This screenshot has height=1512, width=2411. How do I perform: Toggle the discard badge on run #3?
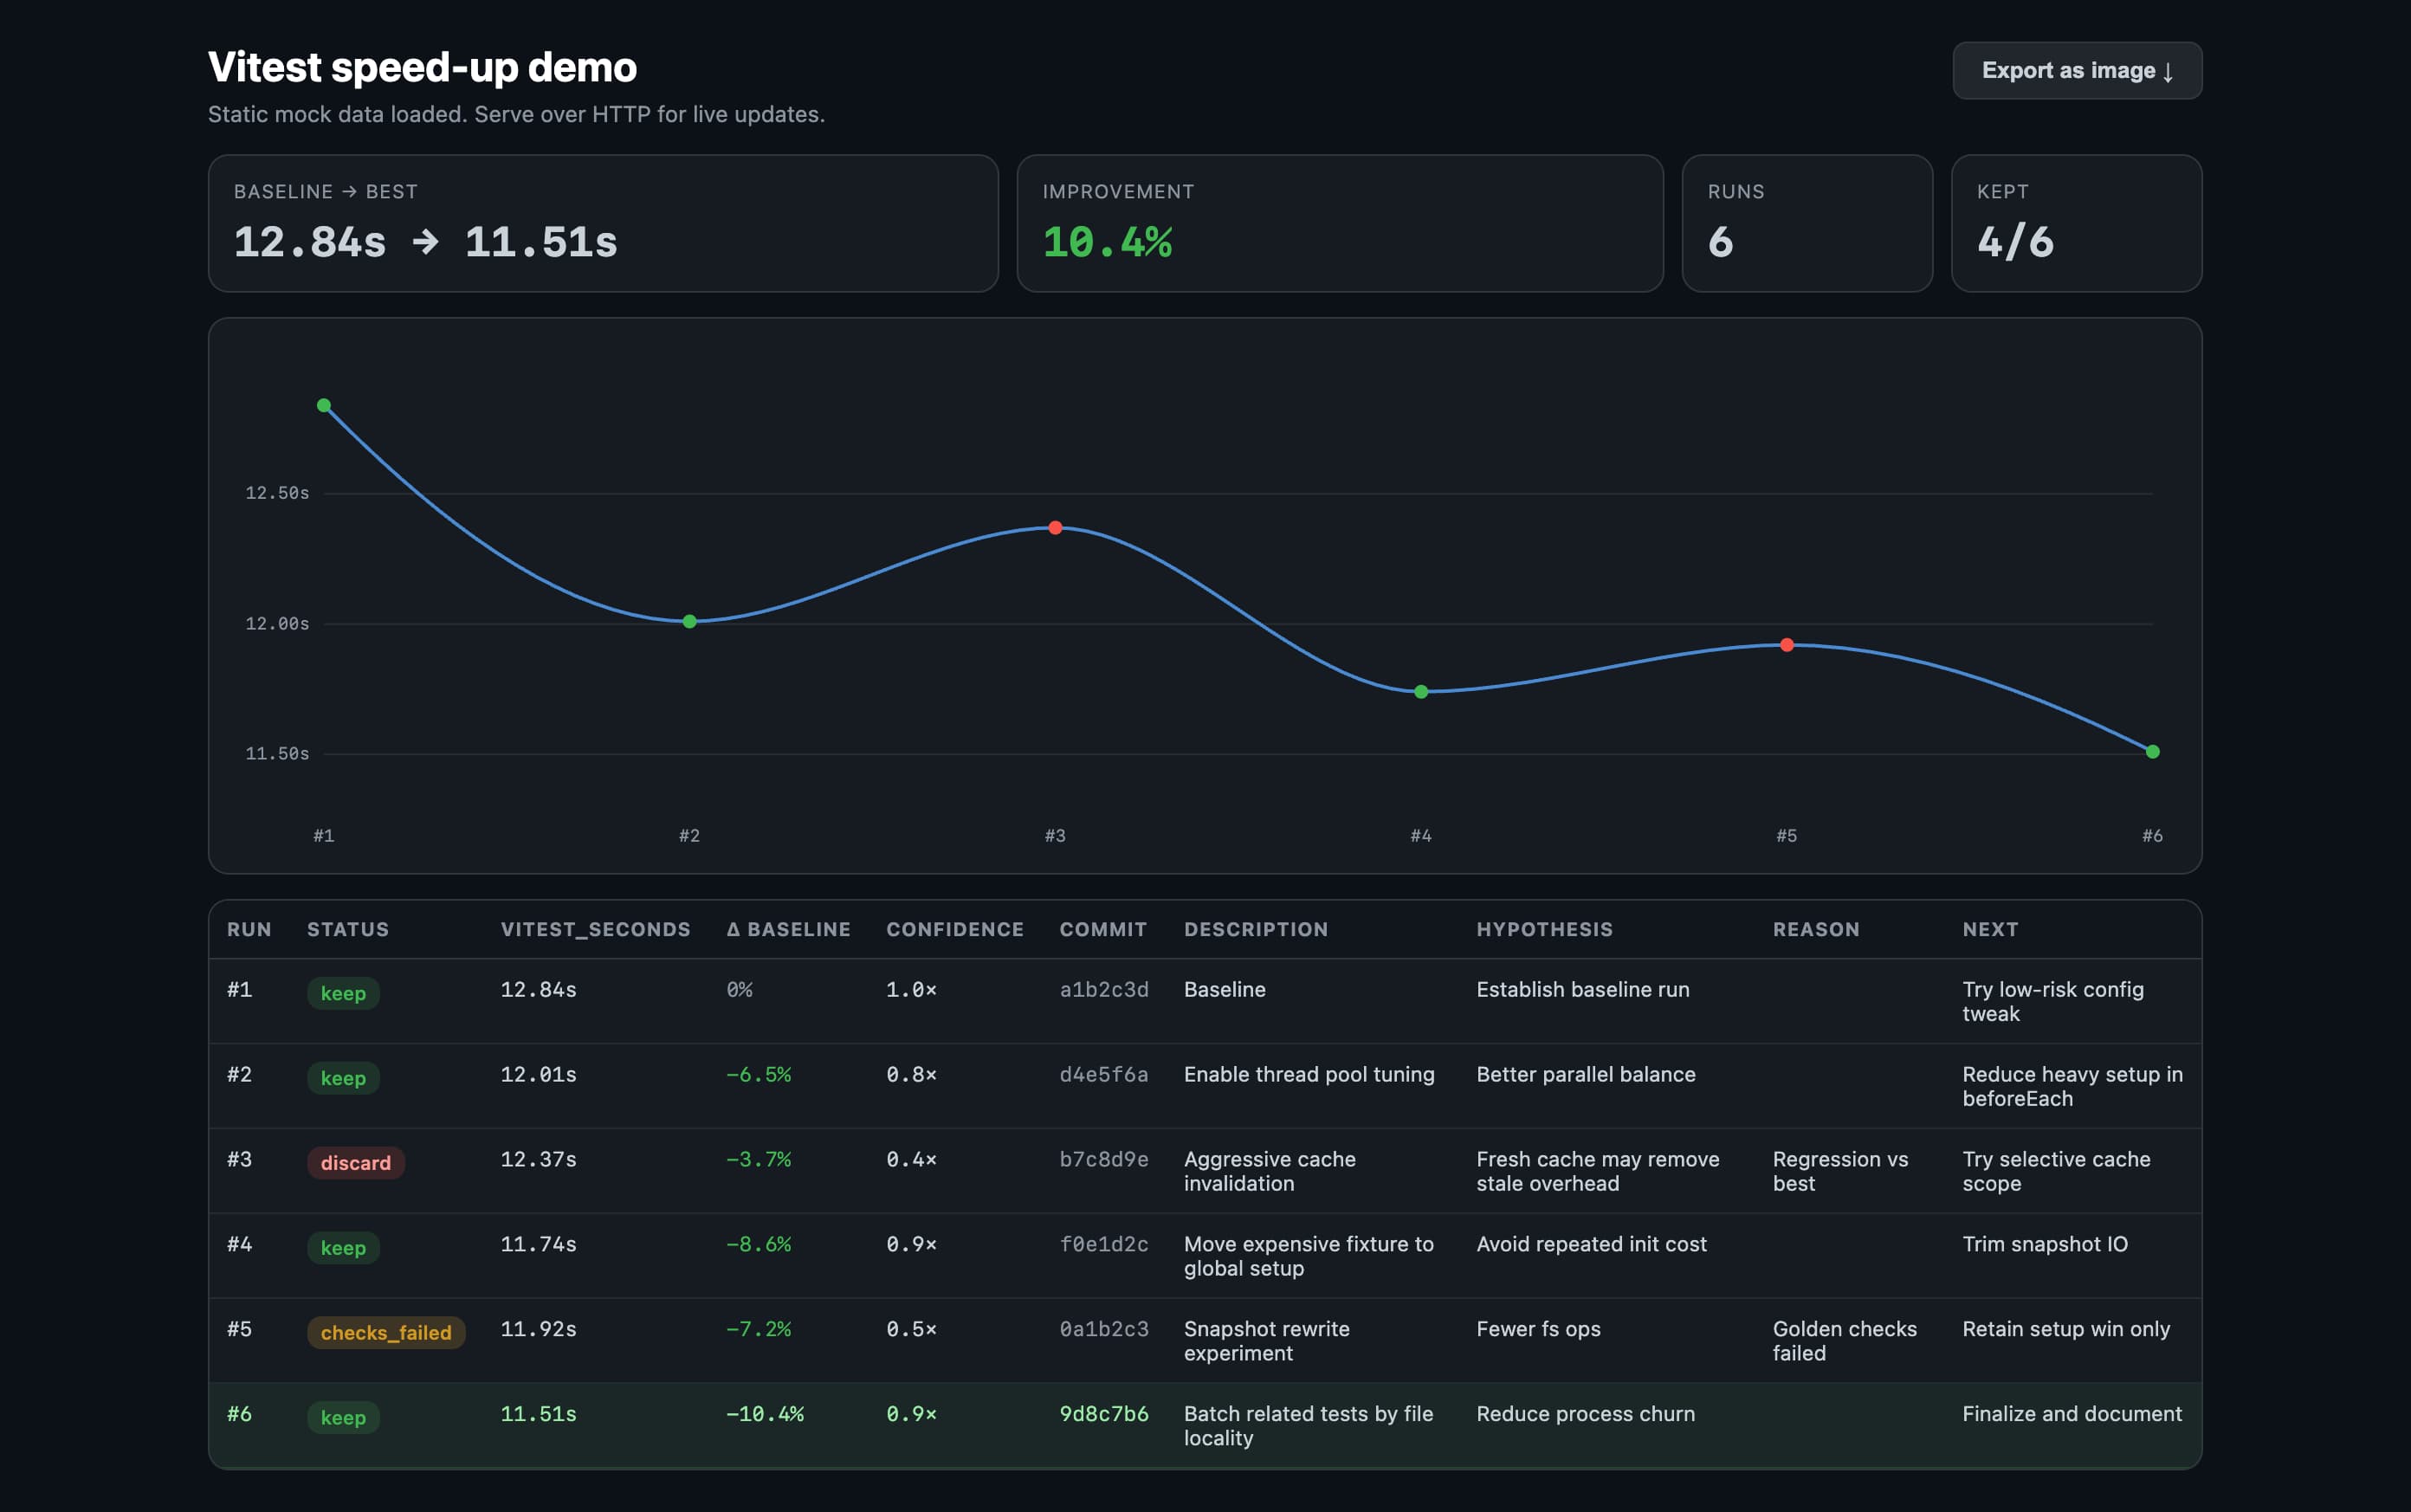pos(355,1162)
